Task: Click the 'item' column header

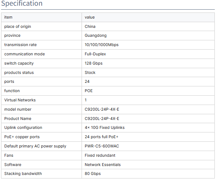Action: (x=8, y=17)
